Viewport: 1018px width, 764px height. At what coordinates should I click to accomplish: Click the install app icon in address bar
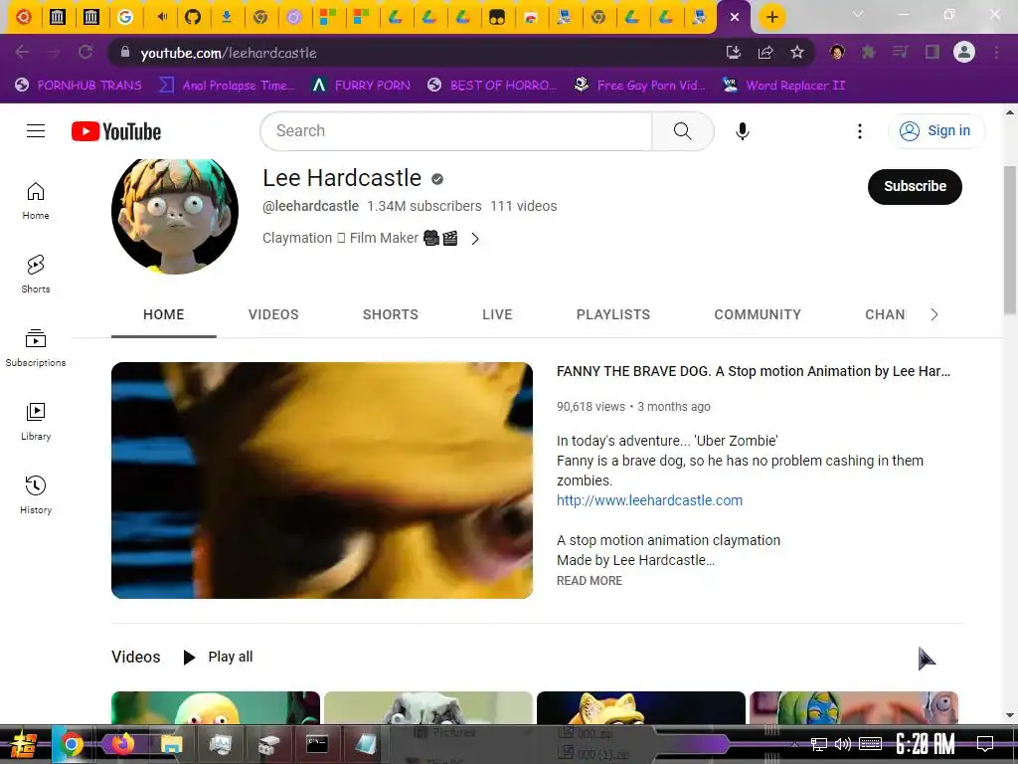(734, 52)
